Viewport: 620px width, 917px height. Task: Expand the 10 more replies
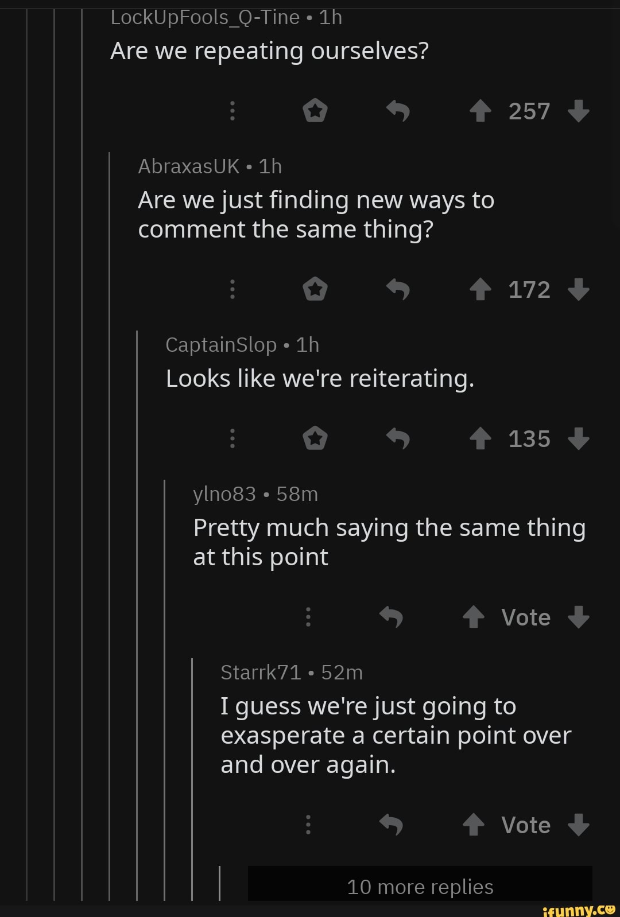point(420,887)
